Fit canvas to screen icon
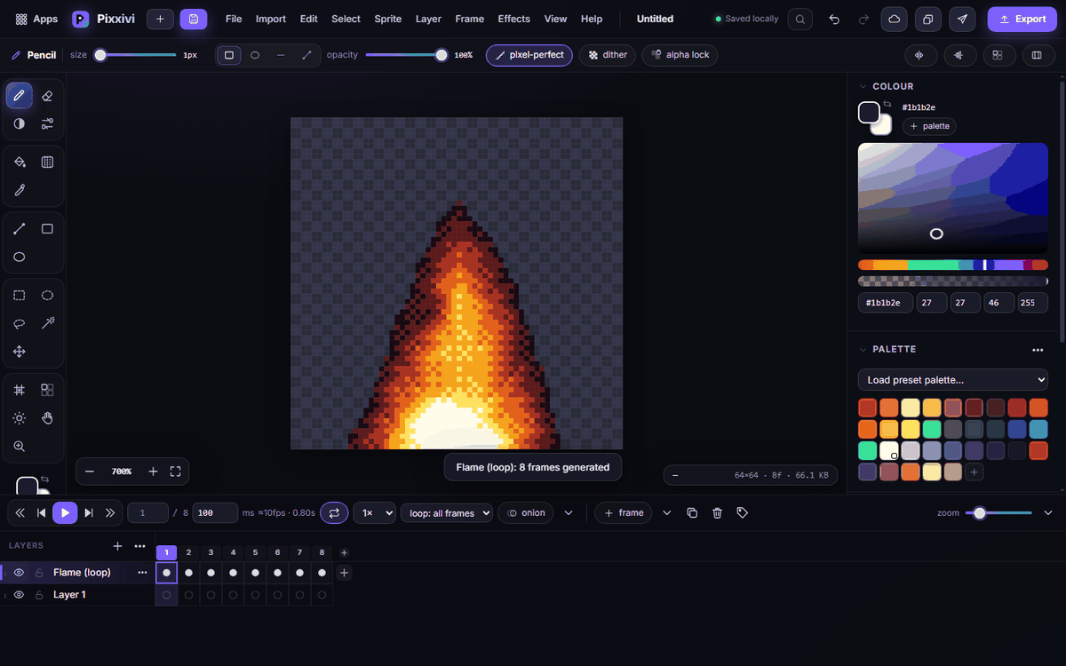 click(175, 472)
